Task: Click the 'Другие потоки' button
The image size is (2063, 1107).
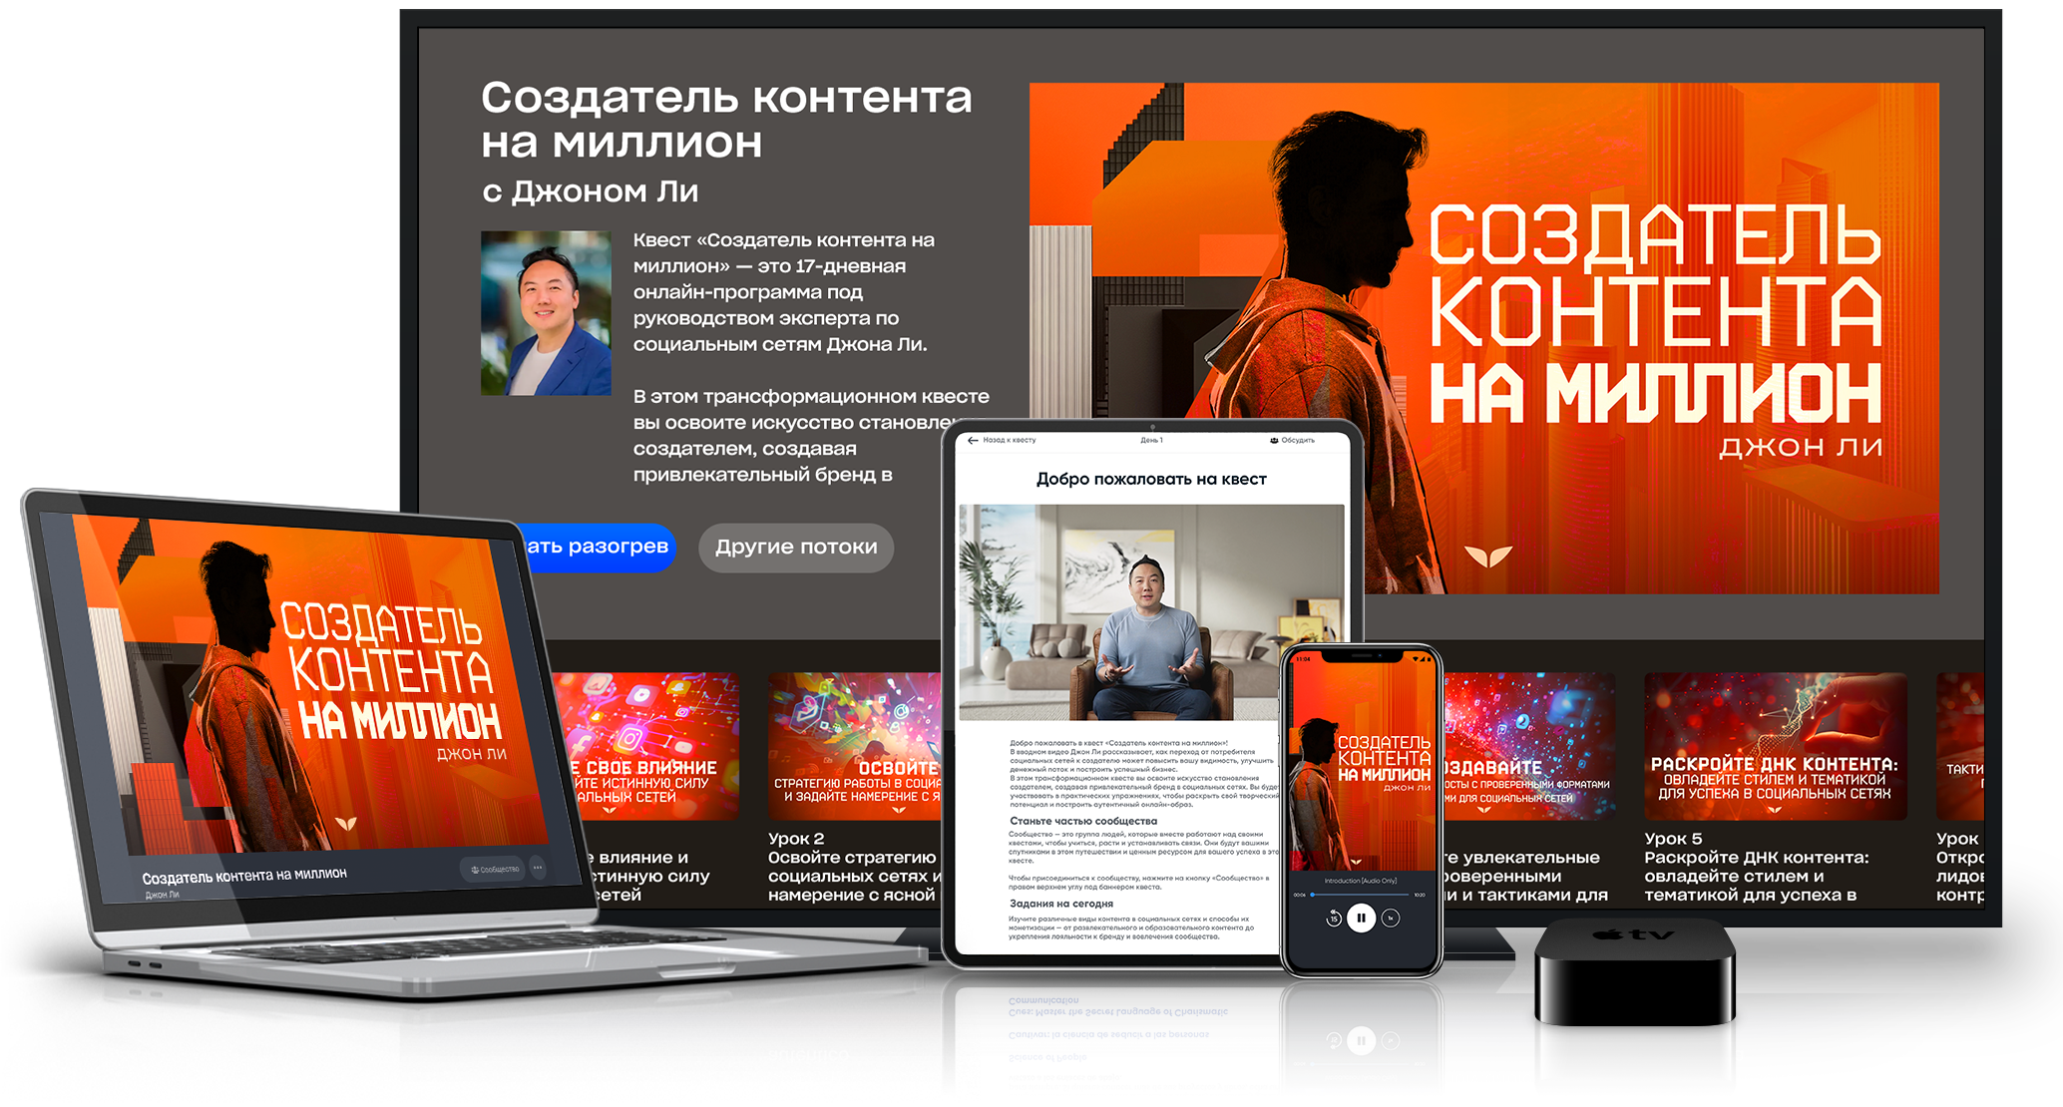Action: (796, 547)
